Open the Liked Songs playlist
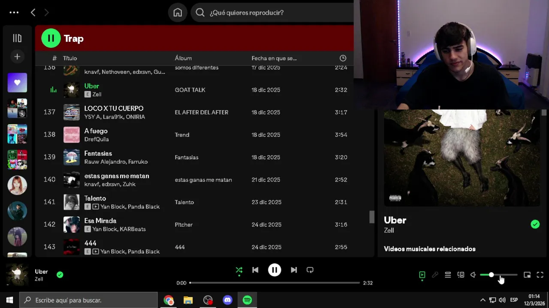The width and height of the screenshot is (549, 308). [x=17, y=83]
